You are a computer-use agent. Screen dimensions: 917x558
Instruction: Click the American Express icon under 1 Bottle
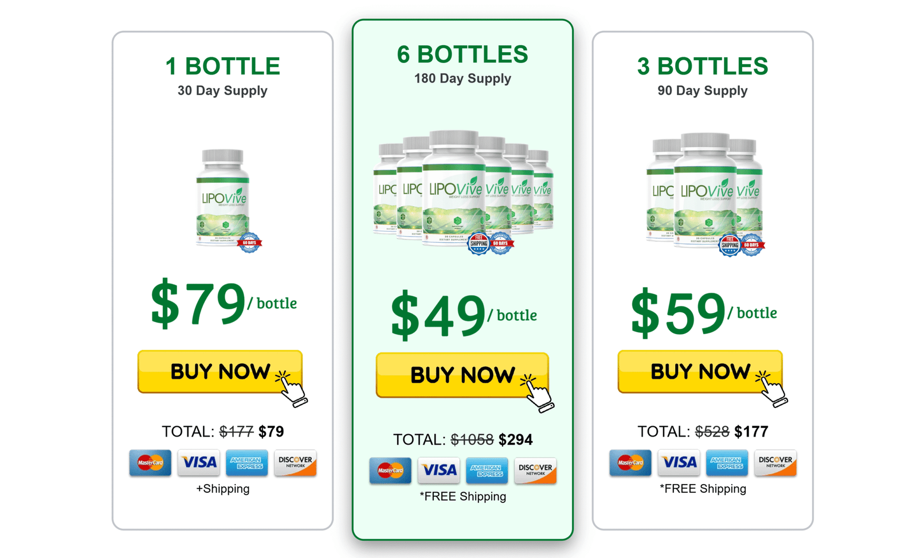(247, 463)
